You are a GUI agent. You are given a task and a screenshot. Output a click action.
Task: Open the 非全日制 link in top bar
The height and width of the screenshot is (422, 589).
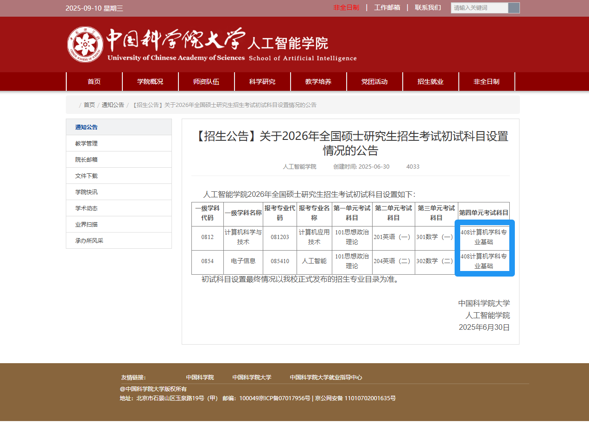346,7
